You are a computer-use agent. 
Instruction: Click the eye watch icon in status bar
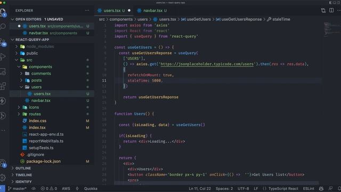(34, 188)
